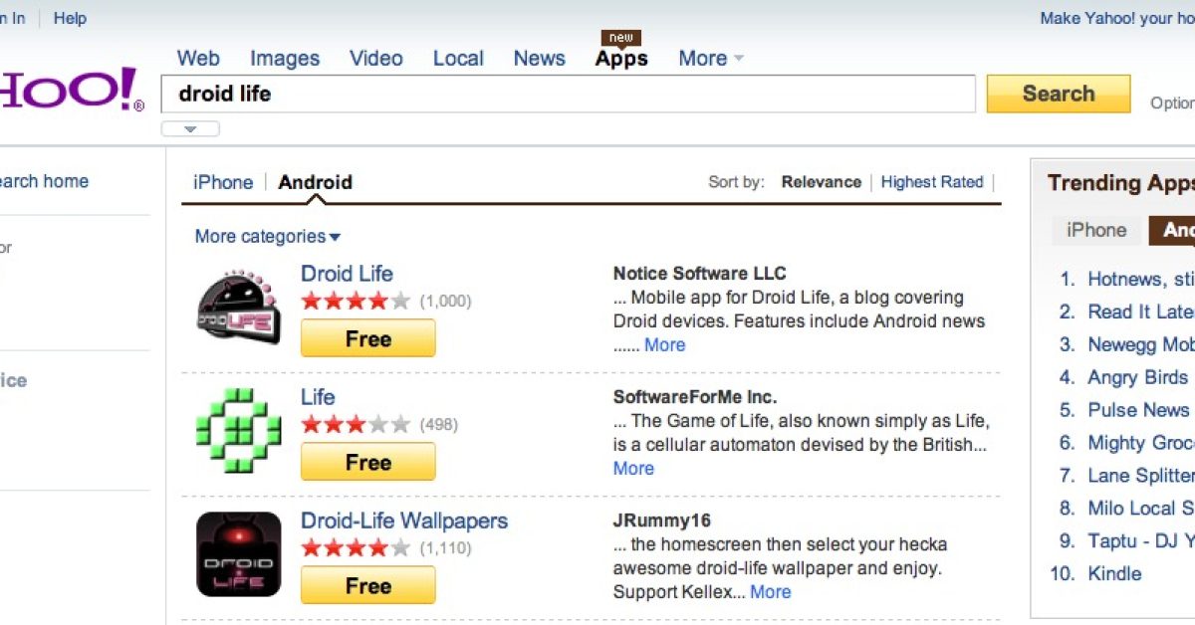Click the Droid-Life Wallpapers app icon

[238, 554]
